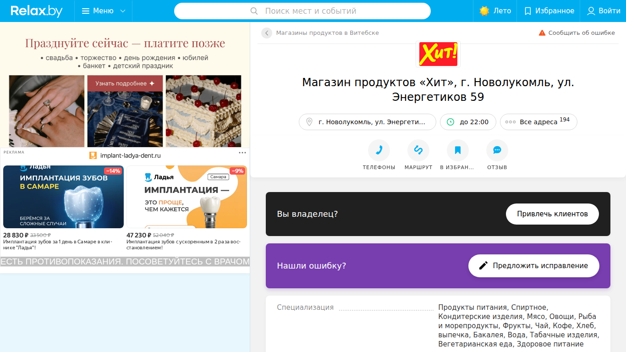The width and height of the screenshot is (626, 352).
Task: Click the warning triangle icon
Action: [x=542, y=33]
